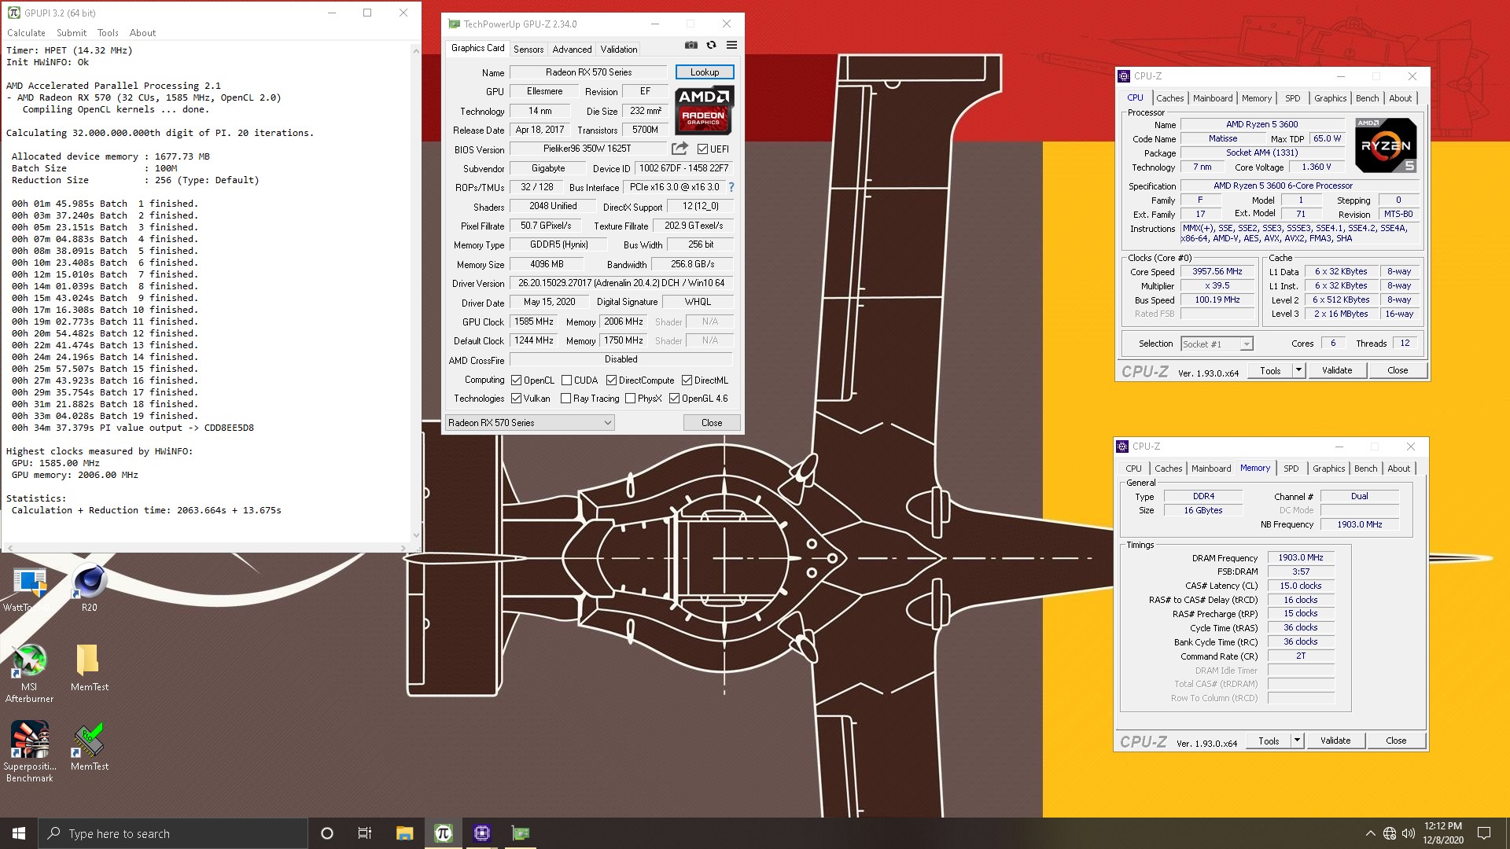
Task: Open File Explorer from taskbar
Action: tap(404, 833)
